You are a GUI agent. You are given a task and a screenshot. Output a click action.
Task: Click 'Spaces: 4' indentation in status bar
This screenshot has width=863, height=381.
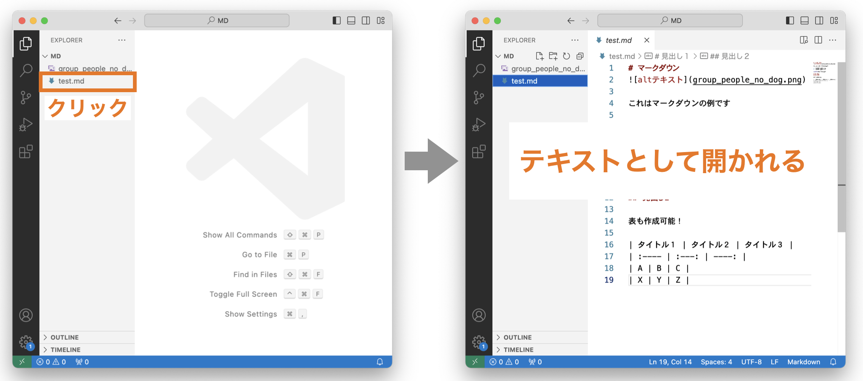(x=716, y=362)
